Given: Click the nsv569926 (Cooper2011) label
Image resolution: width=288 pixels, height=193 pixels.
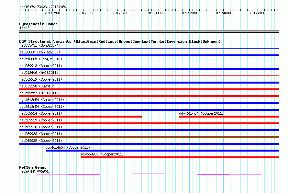Looking at the screenshot, I should [41, 127].
